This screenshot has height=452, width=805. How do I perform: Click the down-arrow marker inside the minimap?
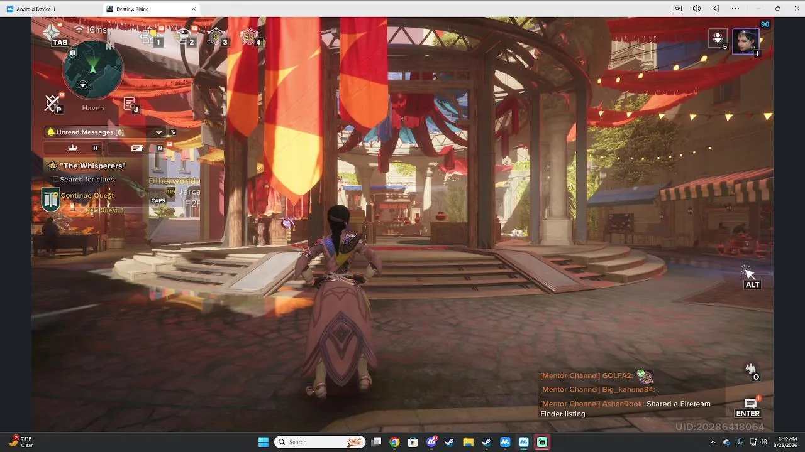pos(83,85)
